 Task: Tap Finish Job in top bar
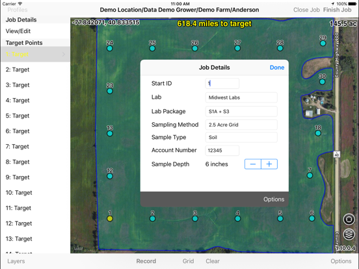[338, 10]
